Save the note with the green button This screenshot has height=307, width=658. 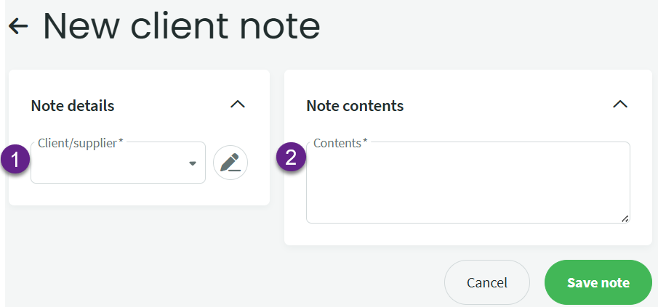coord(598,282)
